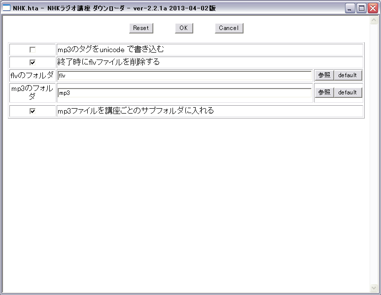
Task: Uncheck delete flv files on exit checkbox
Action: tap(33, 62)
